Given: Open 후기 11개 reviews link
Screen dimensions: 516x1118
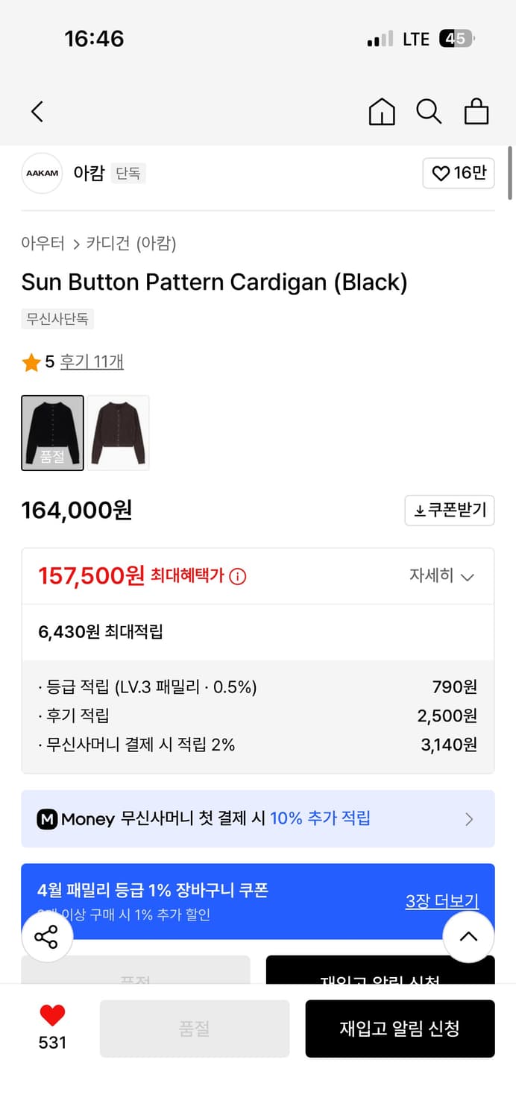Looking at the screenshot, I should 92,361.
